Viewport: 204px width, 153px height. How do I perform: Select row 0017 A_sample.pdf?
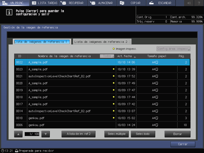pyautogui.click(x=102, y=104)
